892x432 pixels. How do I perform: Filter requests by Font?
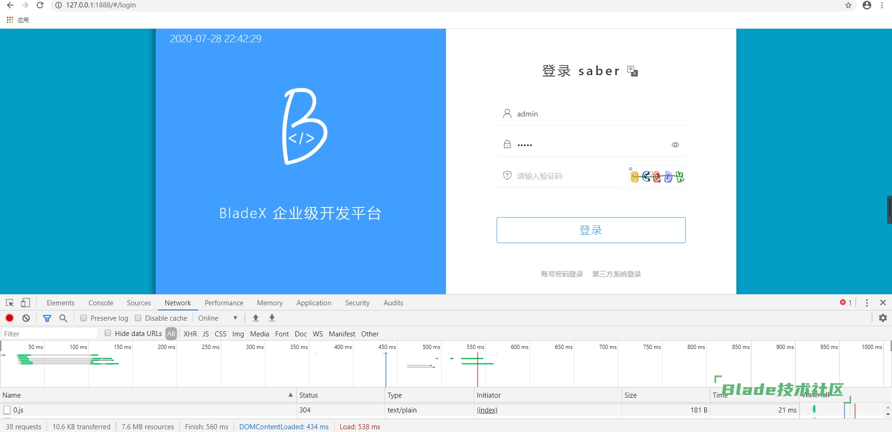tap(282, 334)
